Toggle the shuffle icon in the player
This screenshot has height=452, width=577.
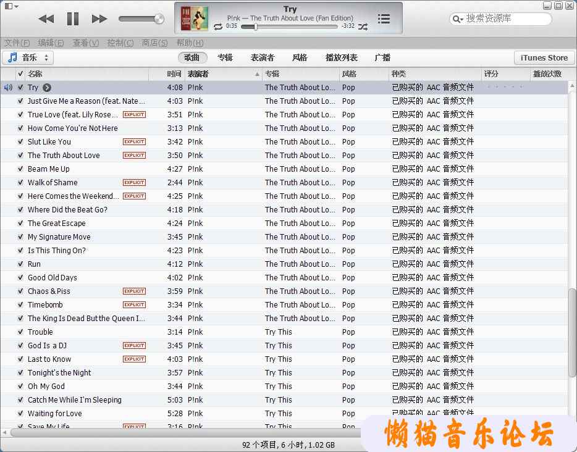click(x=363, y=27)
